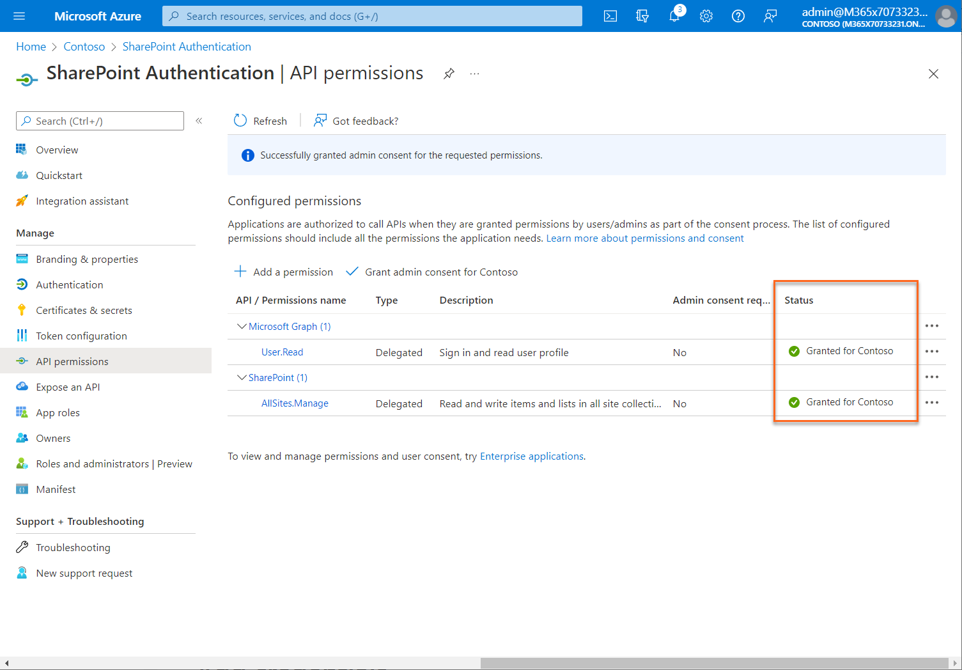Click the directory filter icon
The height and width of the screenshot is (670, 962).
642,16
